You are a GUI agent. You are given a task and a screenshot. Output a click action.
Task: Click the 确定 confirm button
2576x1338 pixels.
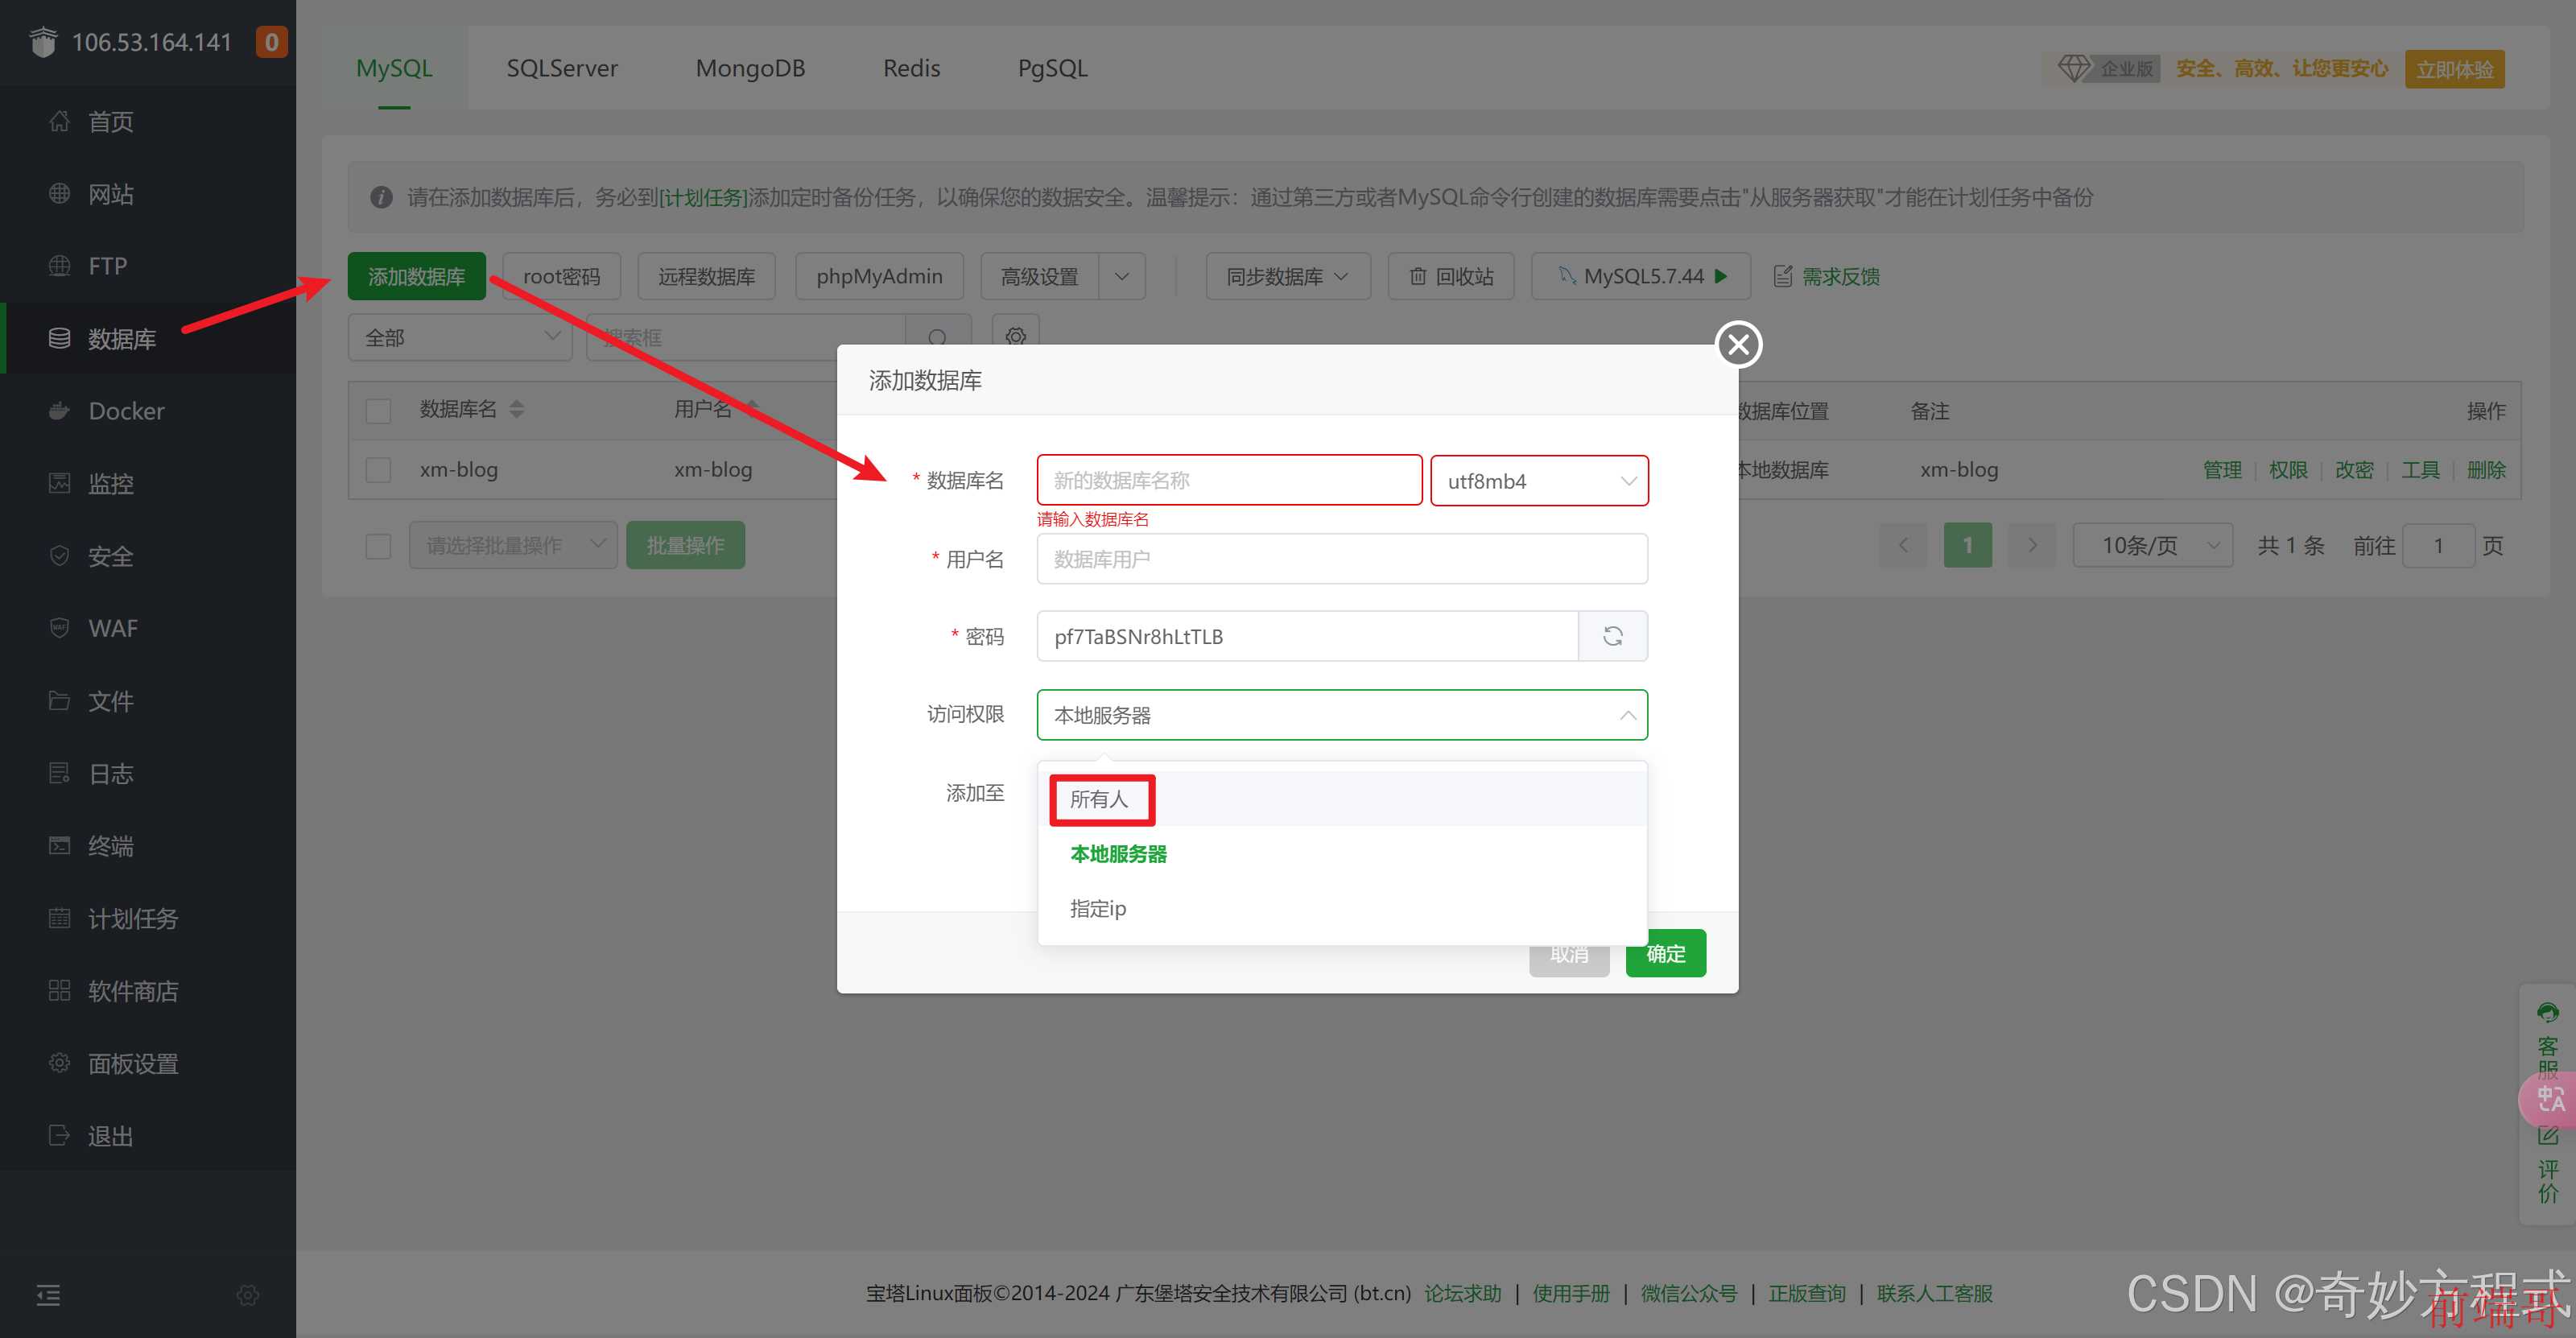point(1666,954)
